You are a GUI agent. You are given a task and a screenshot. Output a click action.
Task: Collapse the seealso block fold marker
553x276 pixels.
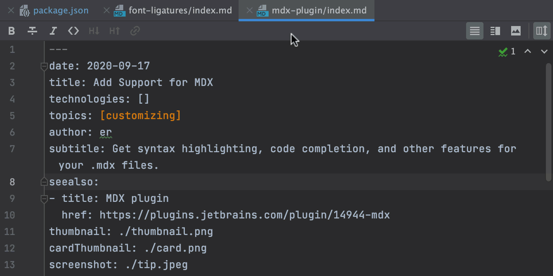44,182
